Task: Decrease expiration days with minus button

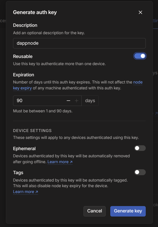Action: [x=68, y=101]
